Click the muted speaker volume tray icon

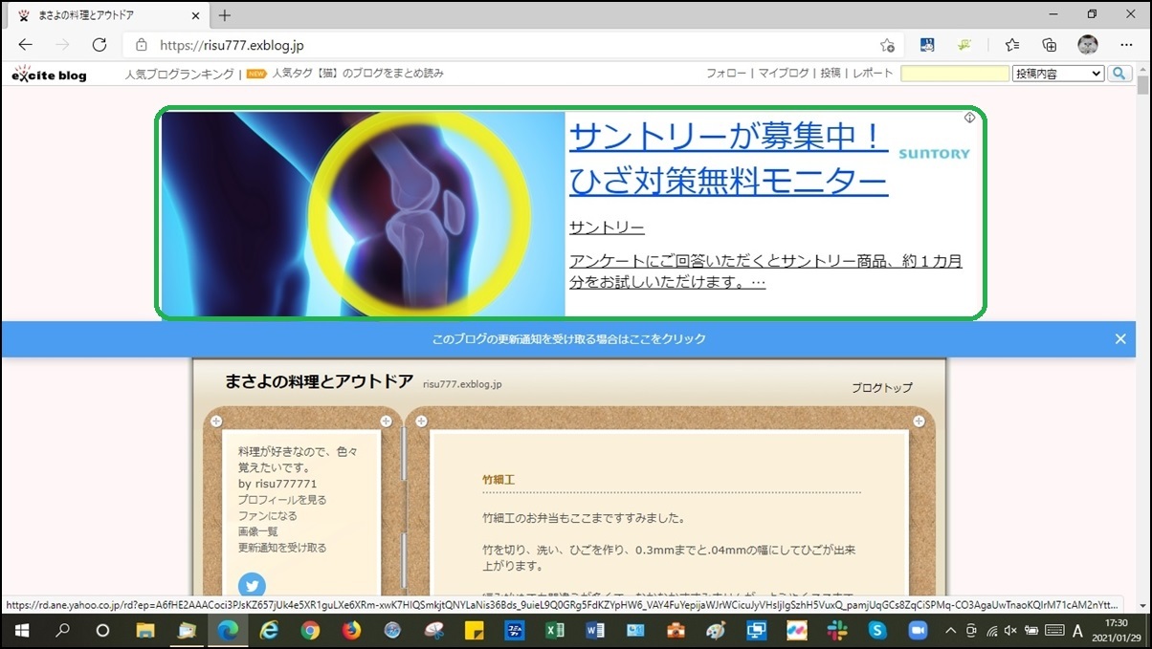pyautogui.click(x=1011, y=631)
